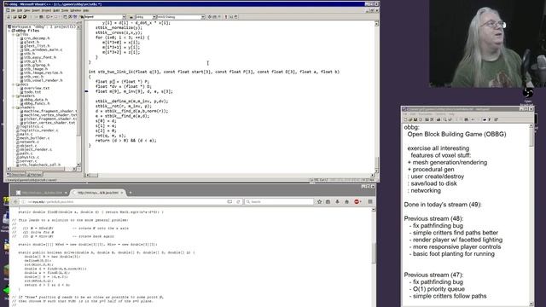Image resolution: width=546 pixels, height=307 pixels.
Task: Click the breakpoint marker in code editor margin
Action: tap(86, 91)
